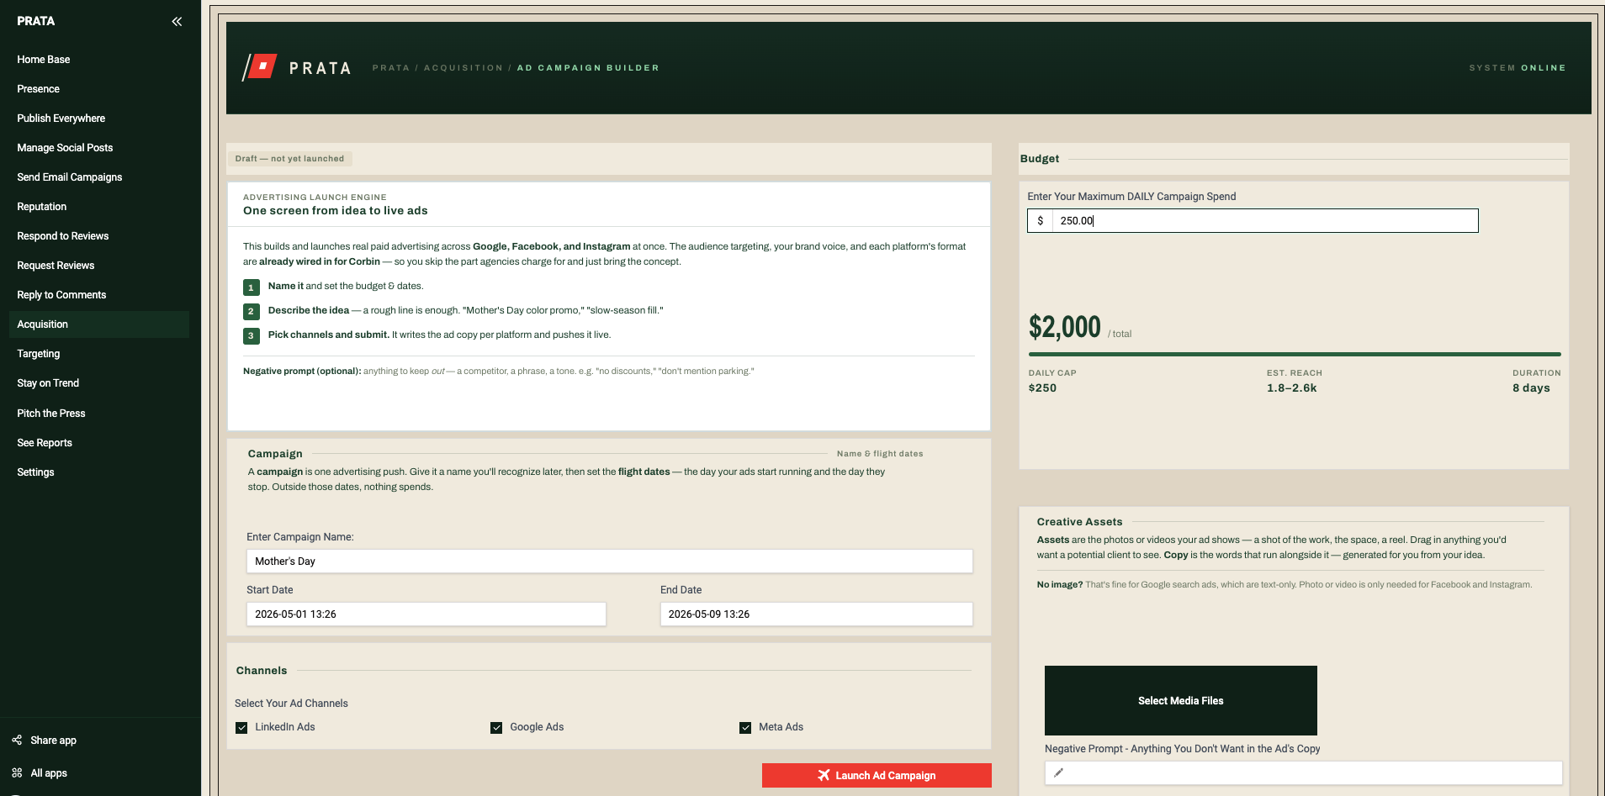Click the '$2,000' total amount
1605x796 pixels.
point(1065,326)
